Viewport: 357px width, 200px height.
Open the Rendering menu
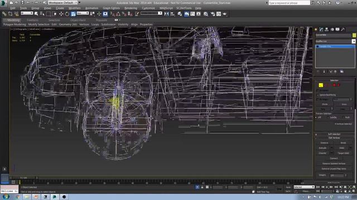click(x=131, y=8)
